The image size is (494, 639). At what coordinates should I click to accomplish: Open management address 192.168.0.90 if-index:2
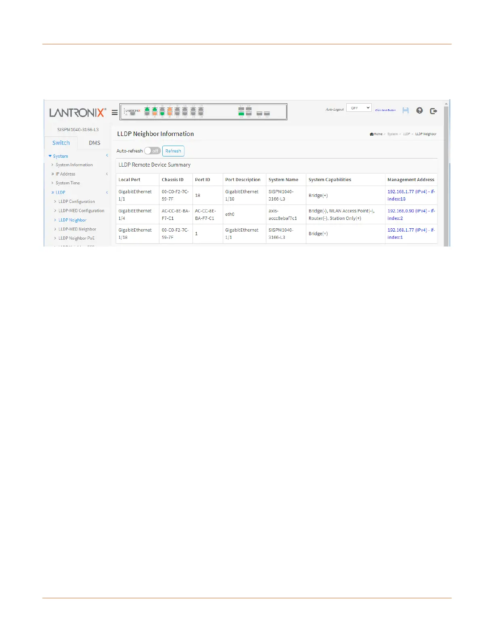click(411, 215)
